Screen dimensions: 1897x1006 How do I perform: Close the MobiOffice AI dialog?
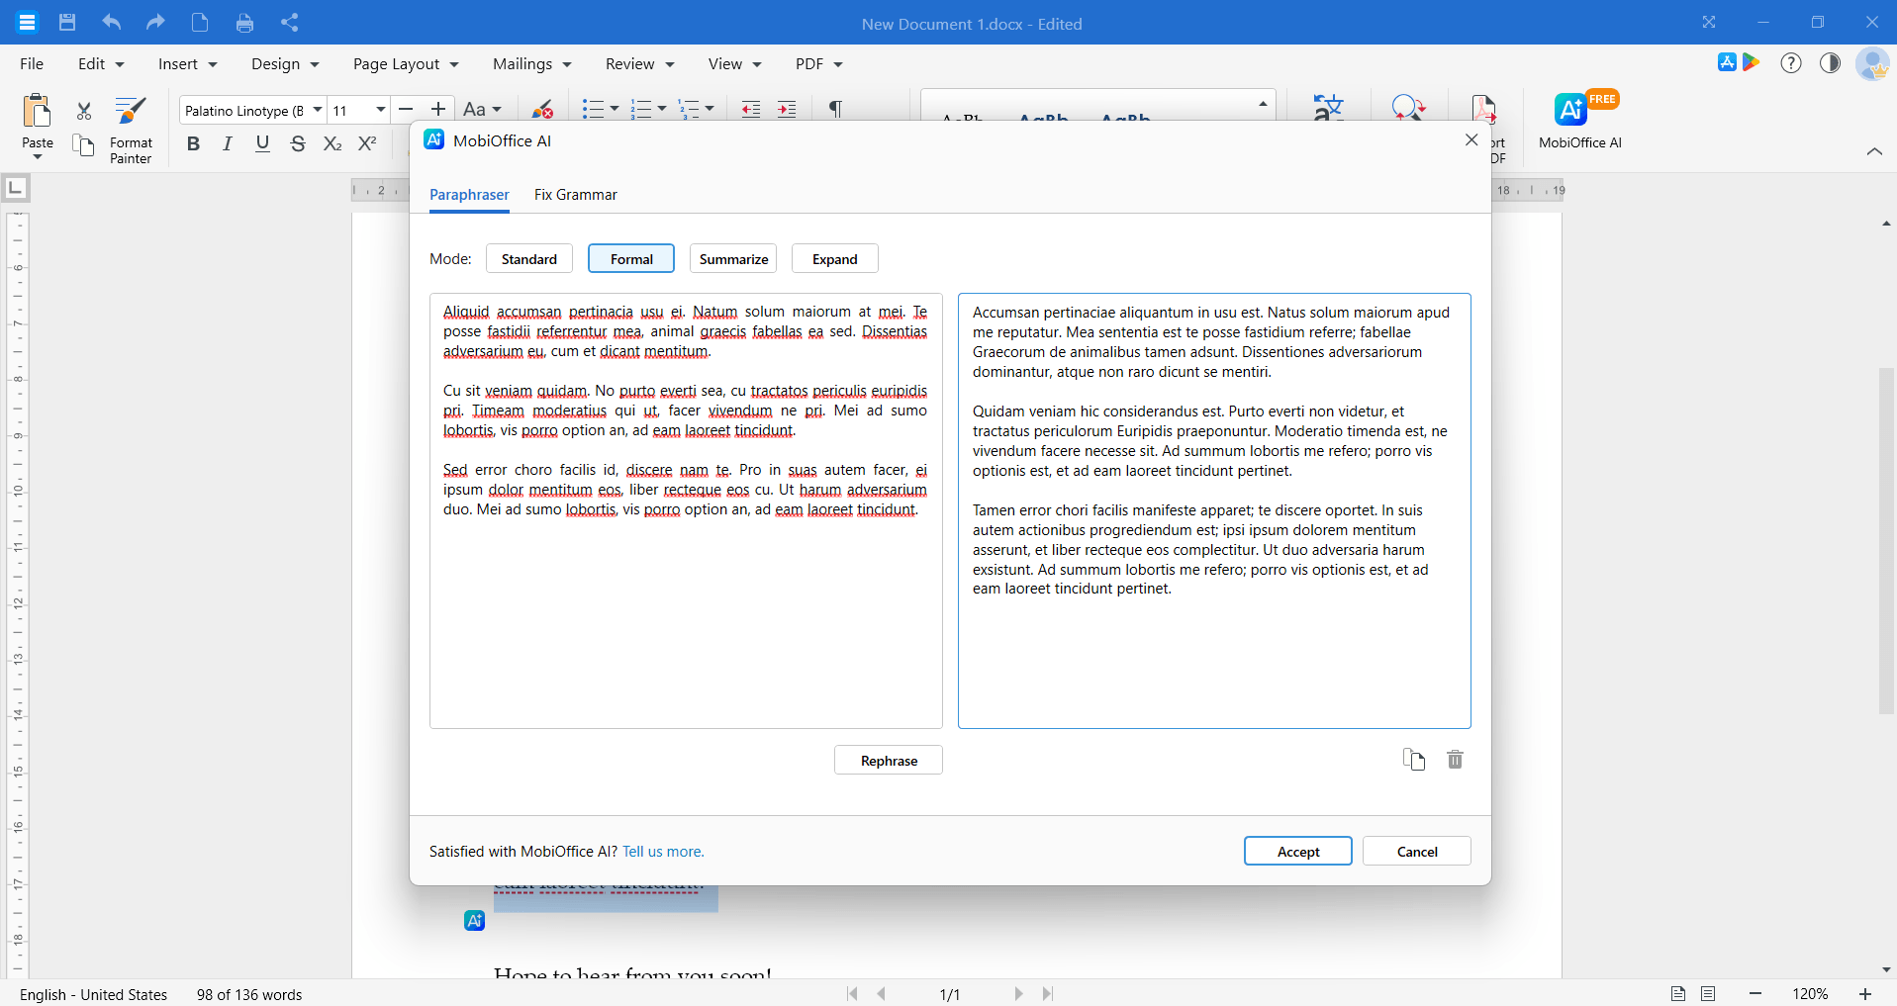pyautogui.click(x=1470, y=140)
